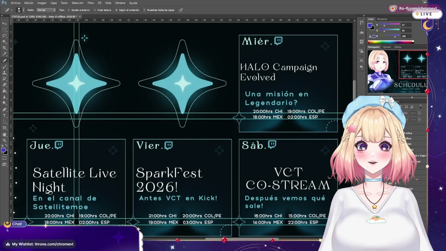Screen dimensions: 446x251
Task: Open the Selección menu
Action: (77, 3)
